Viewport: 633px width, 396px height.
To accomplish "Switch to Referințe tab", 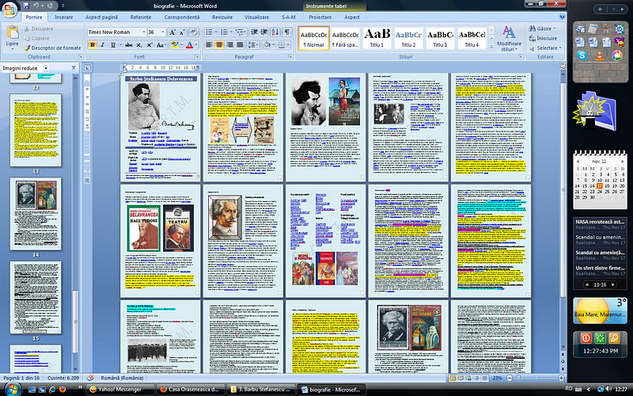I will (x=141, y=17).
